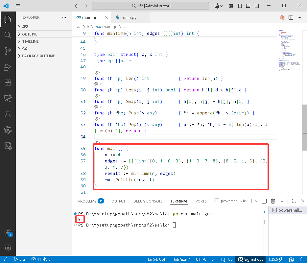The height and width of the screenshot is (263, 307).
Task: Select the TERMINAL panel tab
Action: point(179,201)
